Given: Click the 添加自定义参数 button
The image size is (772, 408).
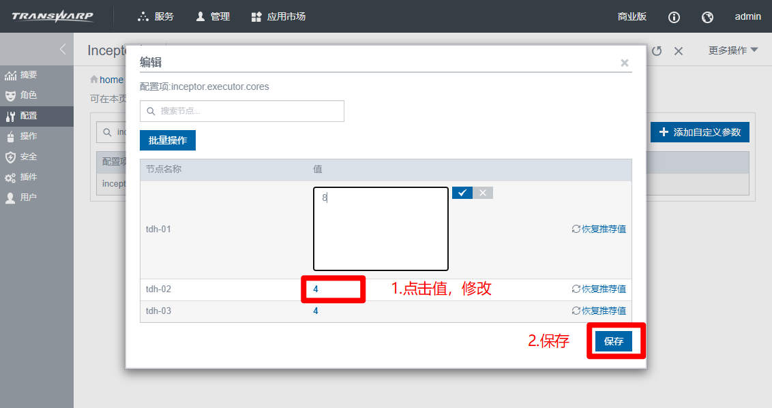Looking at the screenshot, I should (x=700, y=132).
